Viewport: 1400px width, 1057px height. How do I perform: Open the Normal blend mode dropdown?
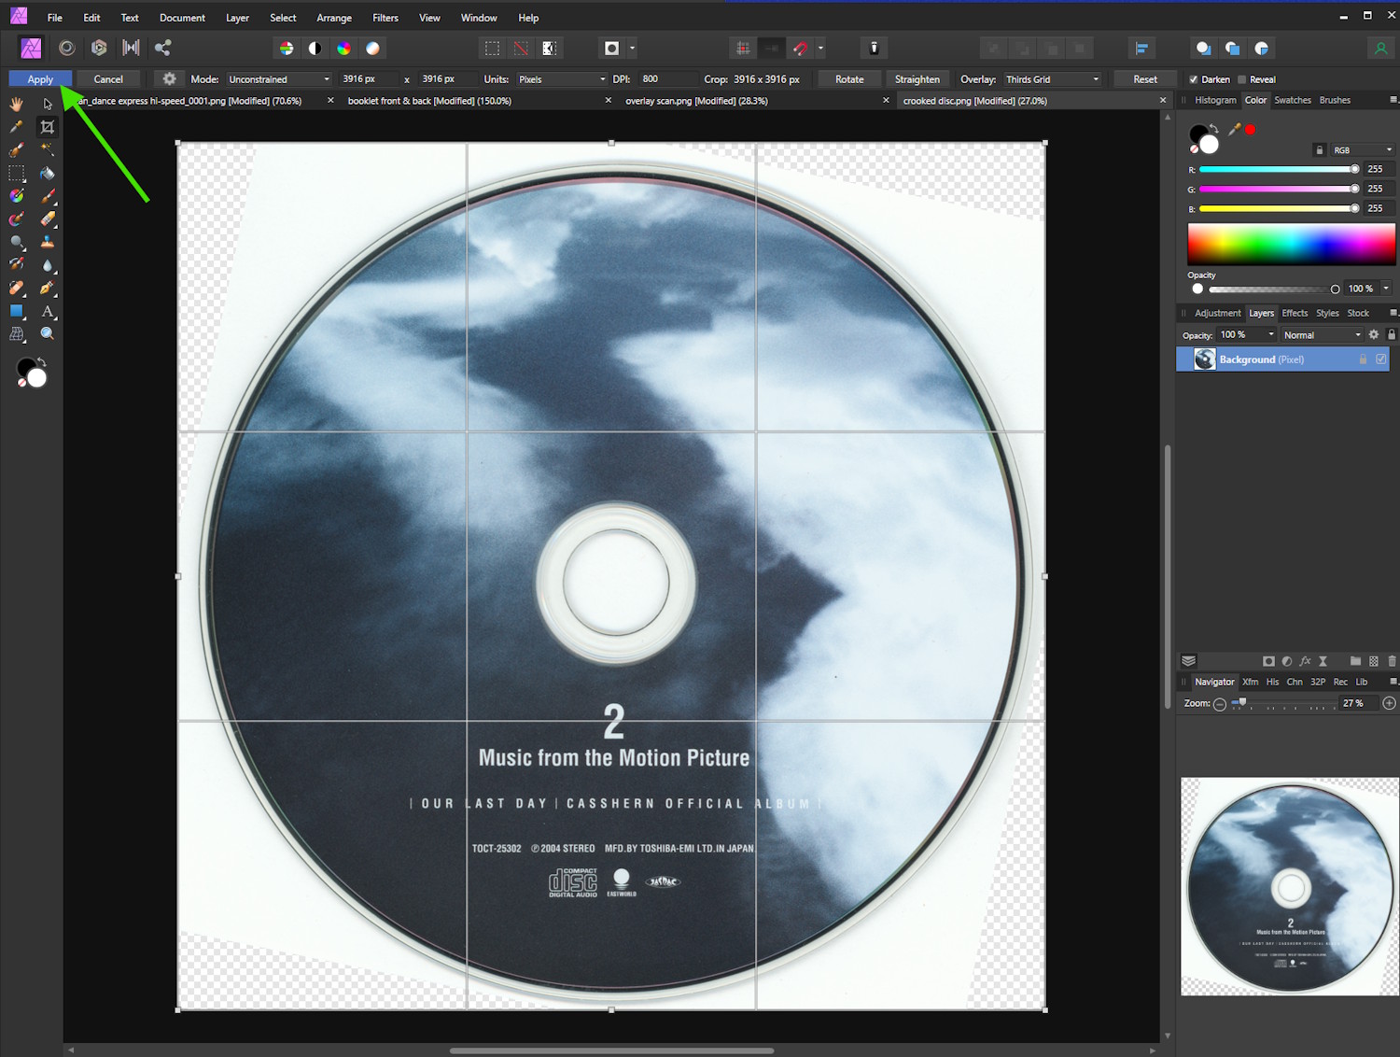[1322, 335]
